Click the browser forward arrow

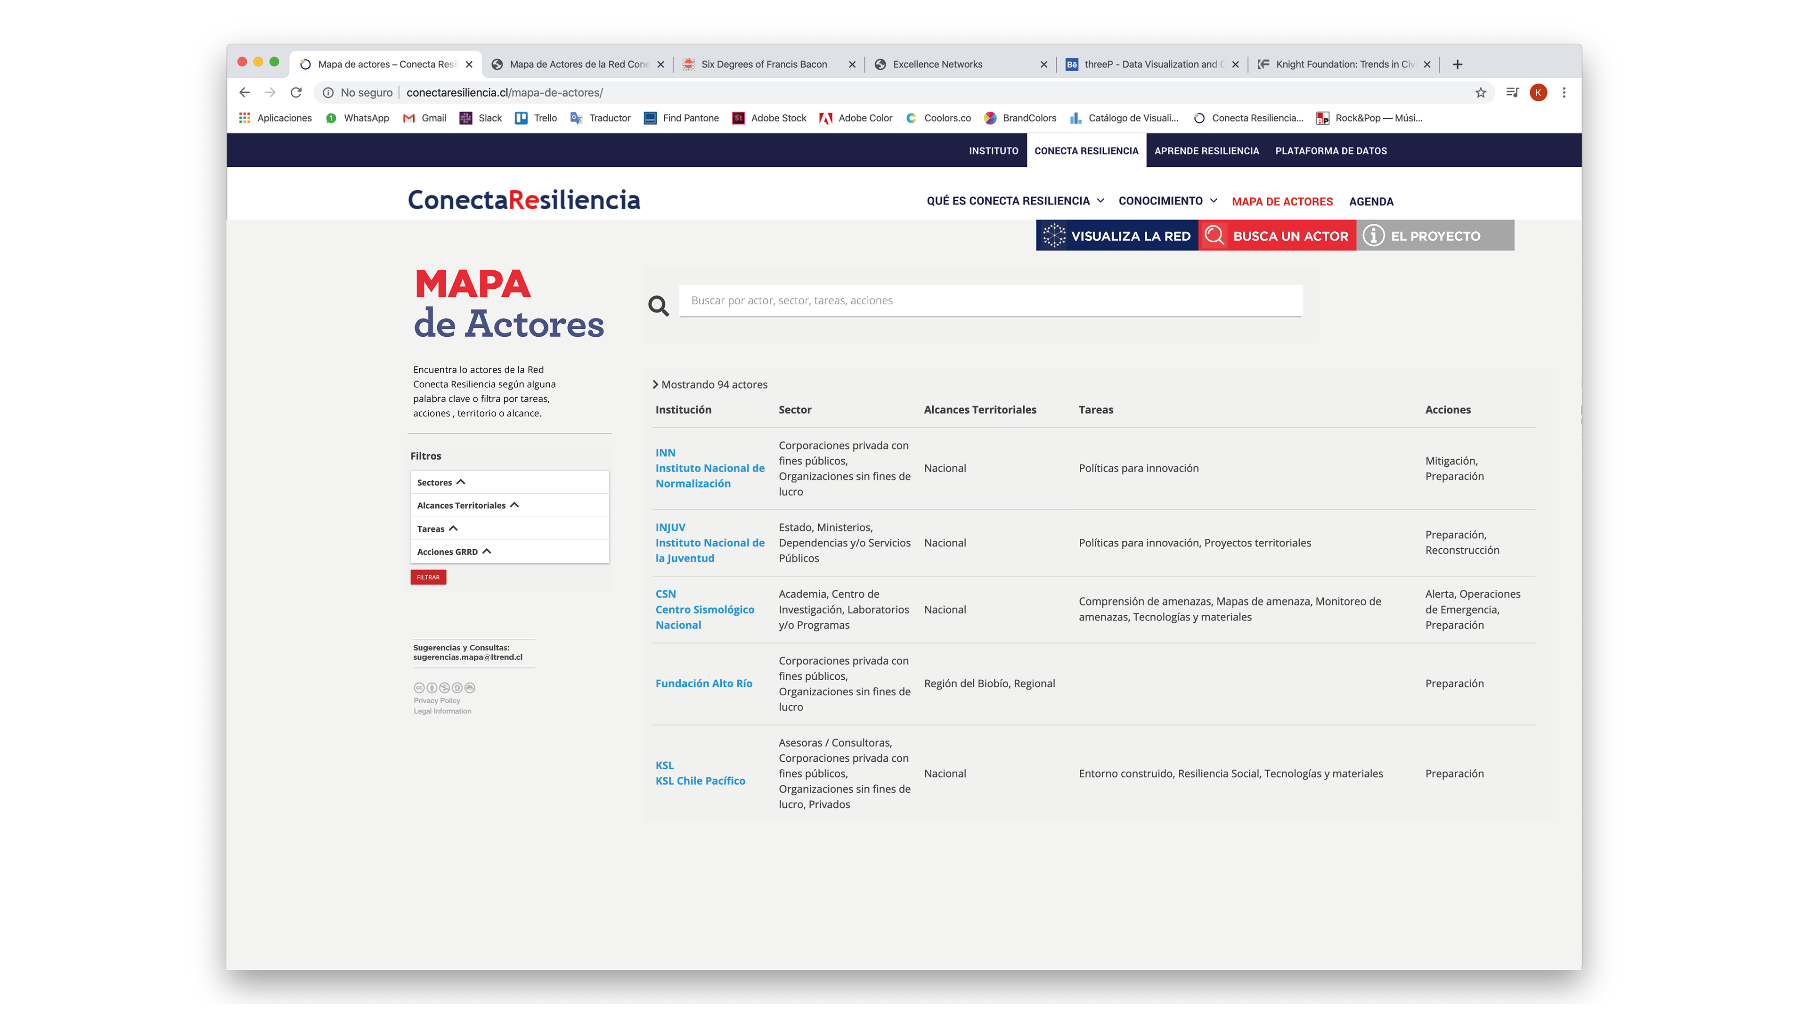270,92
